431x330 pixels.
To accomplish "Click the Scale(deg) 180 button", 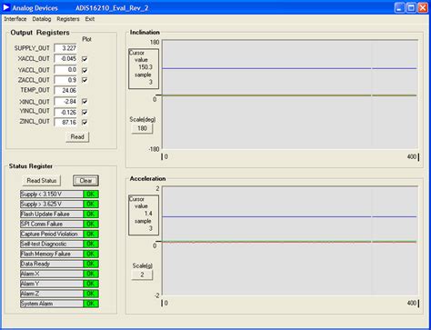I will (x=142, y=128).
